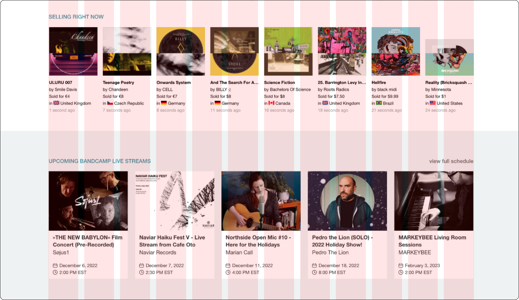The width and height of the screenshot is (519, 300).
Task: Click the United Kingdom flag under ULURU 007
Action: click(56, 103)
